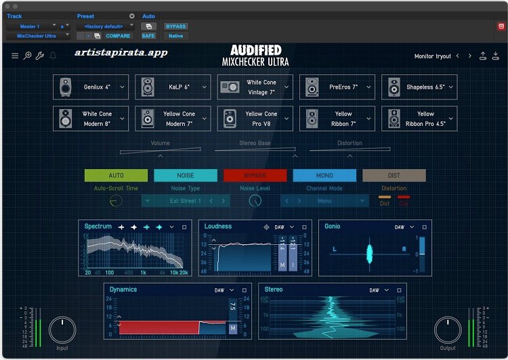Click the Loudness target crosshair icon
The image size is (508, 360).
pos(266,227)
